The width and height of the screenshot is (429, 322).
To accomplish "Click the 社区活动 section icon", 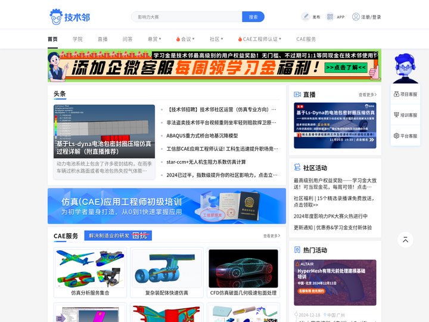I will point(297,168).
